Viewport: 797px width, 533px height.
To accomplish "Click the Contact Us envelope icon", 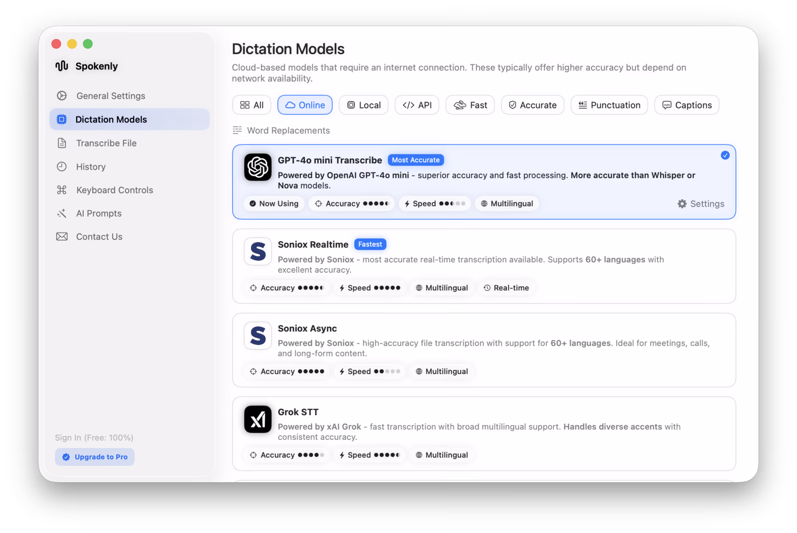I will (x=62, y=237).
